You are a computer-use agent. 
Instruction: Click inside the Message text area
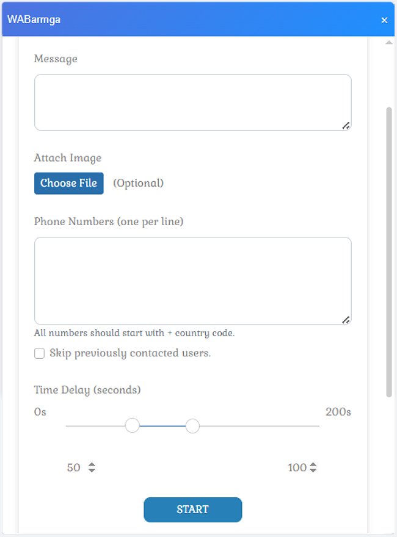pyautogui.click(x=192, y=102)
